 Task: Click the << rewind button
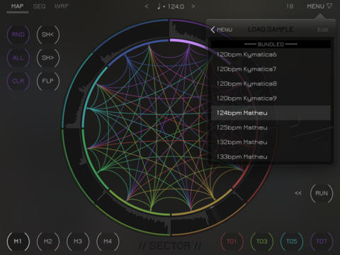point(298,193)
